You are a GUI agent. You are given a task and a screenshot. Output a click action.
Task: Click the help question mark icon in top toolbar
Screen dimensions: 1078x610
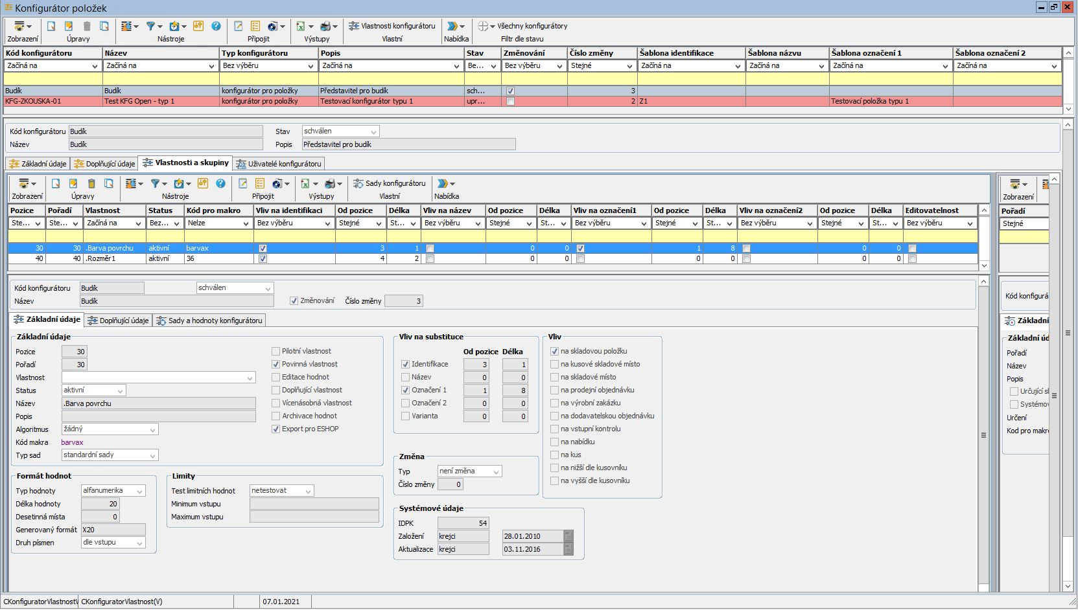[x=216, y=26]
